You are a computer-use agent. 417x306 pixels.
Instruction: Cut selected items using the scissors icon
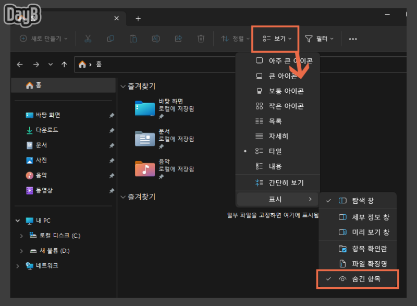(88, 39)
